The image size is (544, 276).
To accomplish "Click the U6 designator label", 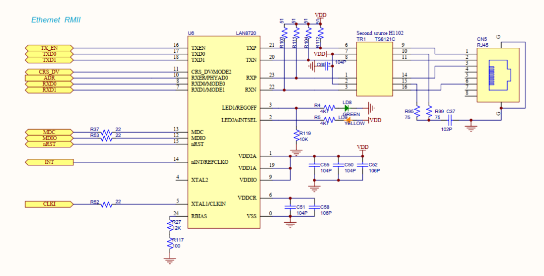I will pyautogui.click(x=191, y=33).
